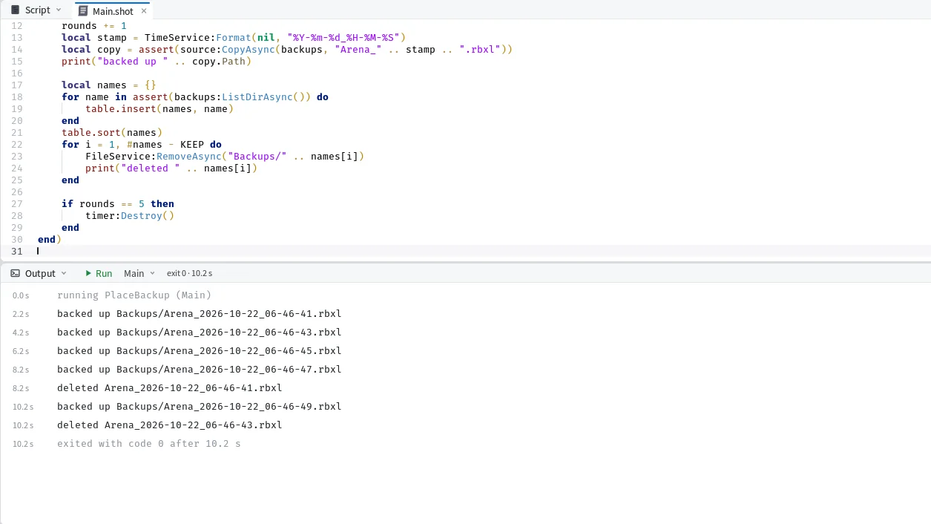This screenshot has width=931, height=524.
Task: Click 'local names = {}' line
Action: (109, 85)
